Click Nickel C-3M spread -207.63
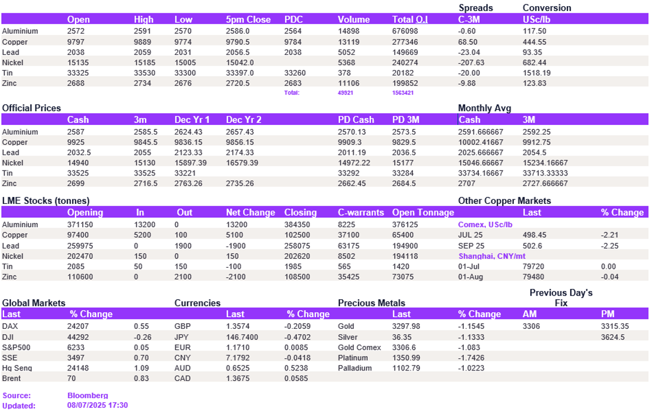The height and width of the screenshot is (416, 650). click(471, 63)
